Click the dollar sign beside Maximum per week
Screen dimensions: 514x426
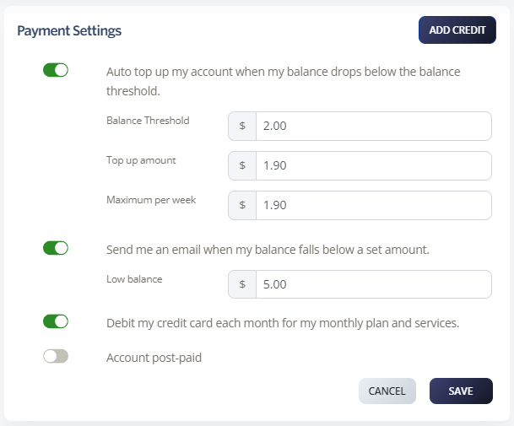(x=242, y=205)
